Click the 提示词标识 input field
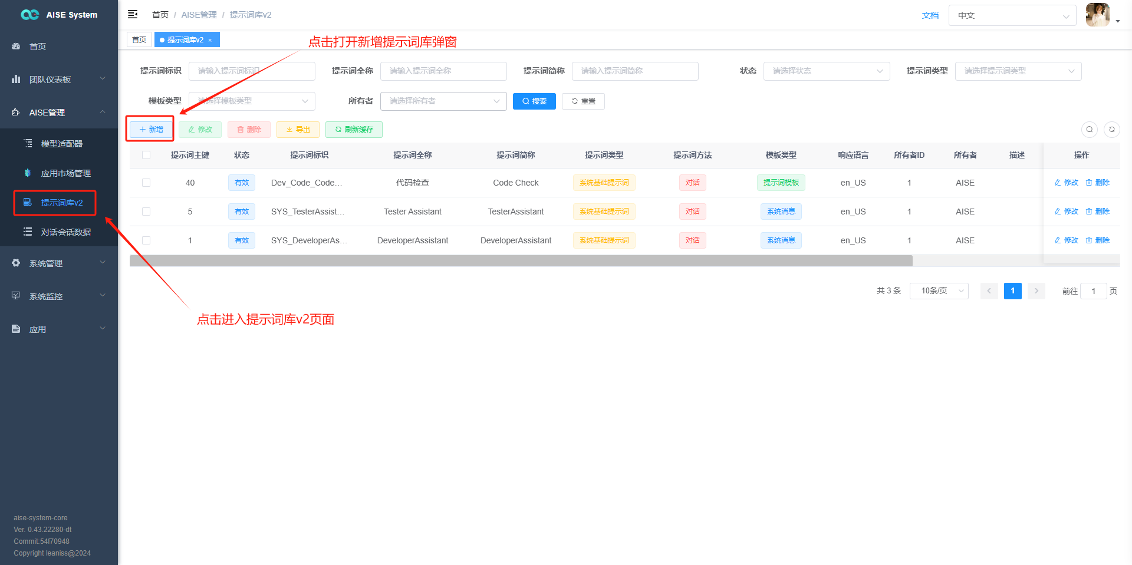1132x565 pixels. [x=252, y=71]
